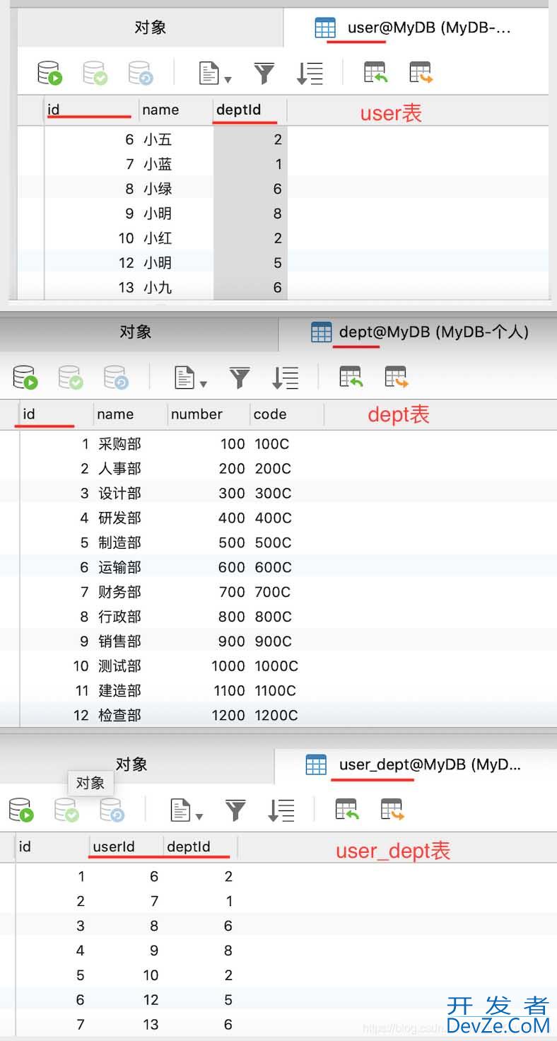The width and height of the screenshot is (557, 1041).
Task: Open Filter funnel in dept table toolbar
Action: 239,377
